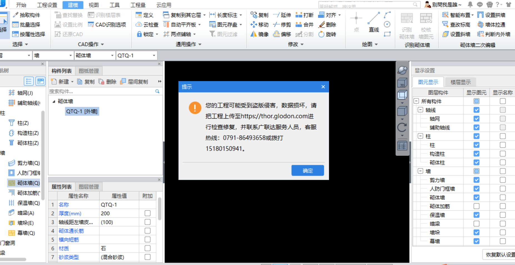Close the 提示 dialog

tap(323, 87)
